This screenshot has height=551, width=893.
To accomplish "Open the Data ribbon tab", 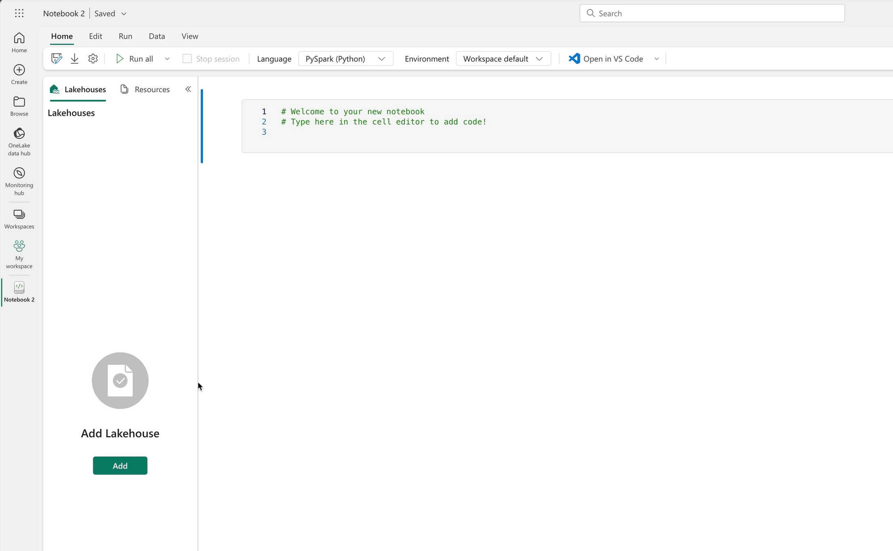I will click(157, 36).
